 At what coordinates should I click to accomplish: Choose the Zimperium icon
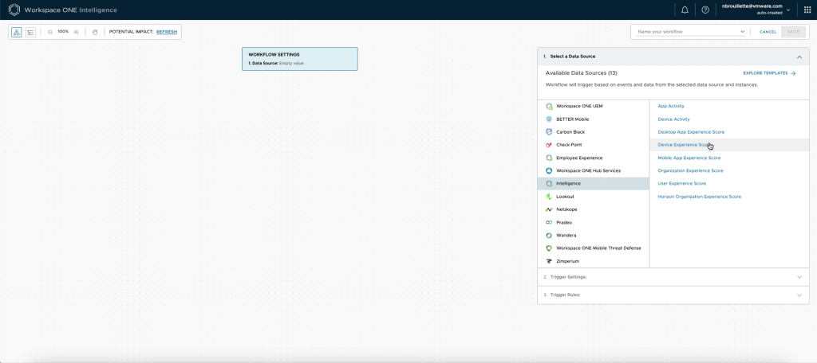click(x=549, y=261)
